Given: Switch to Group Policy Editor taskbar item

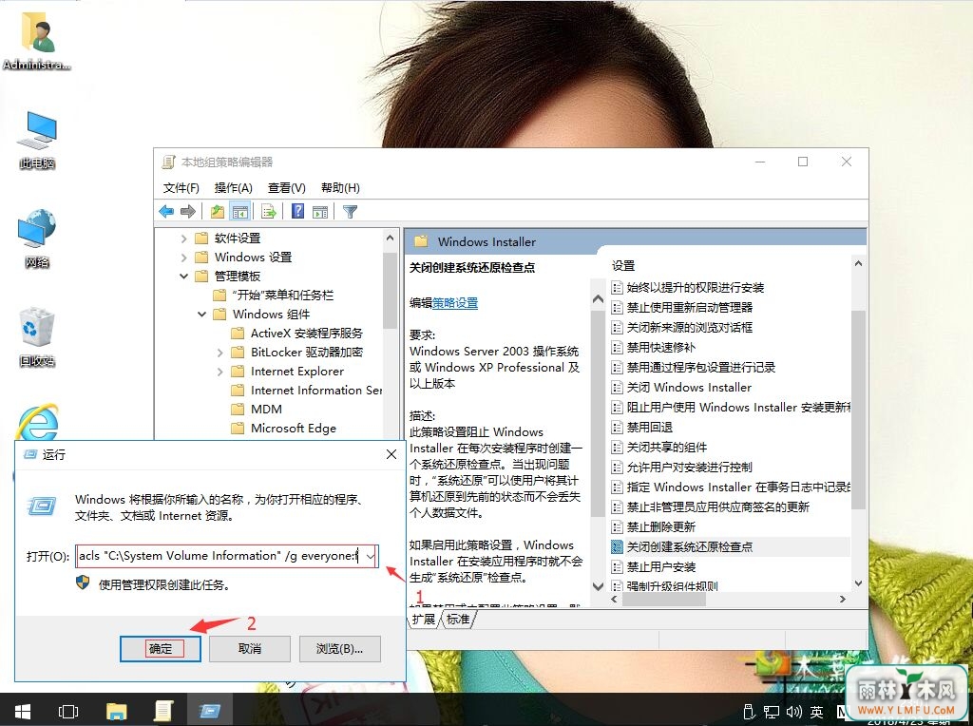Looking at the screenshot, I should tap(162, 711).
